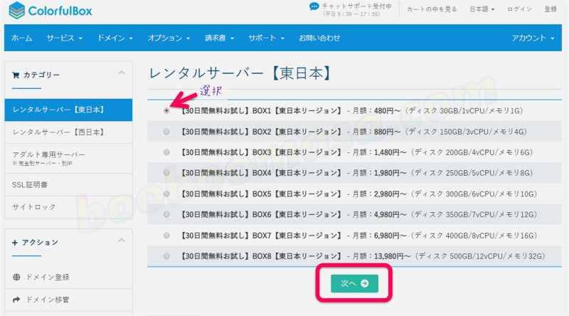Viewport: 569px width, 316px height.
Task: Open the オプション dropdown menu
Action: (169, 38)
